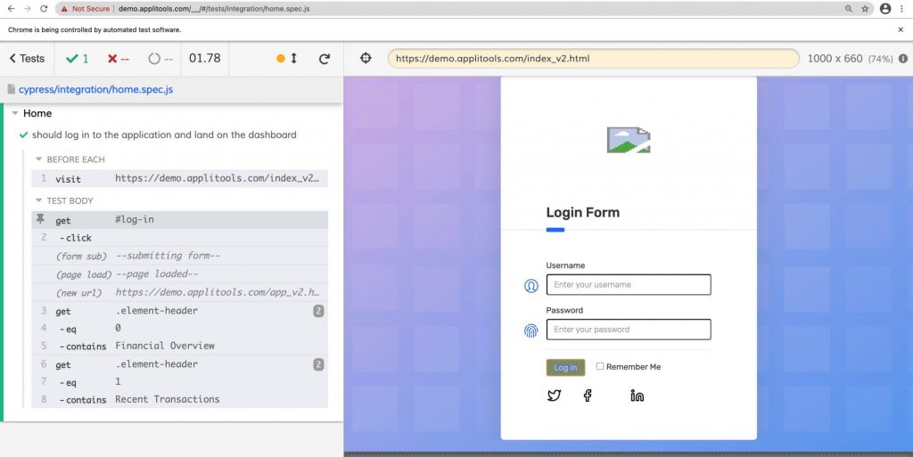This screenshot has width=913, height=457.
Task: Click the selector playground crosshair icon
Action: pyautogui.click(x=366, y=59)
